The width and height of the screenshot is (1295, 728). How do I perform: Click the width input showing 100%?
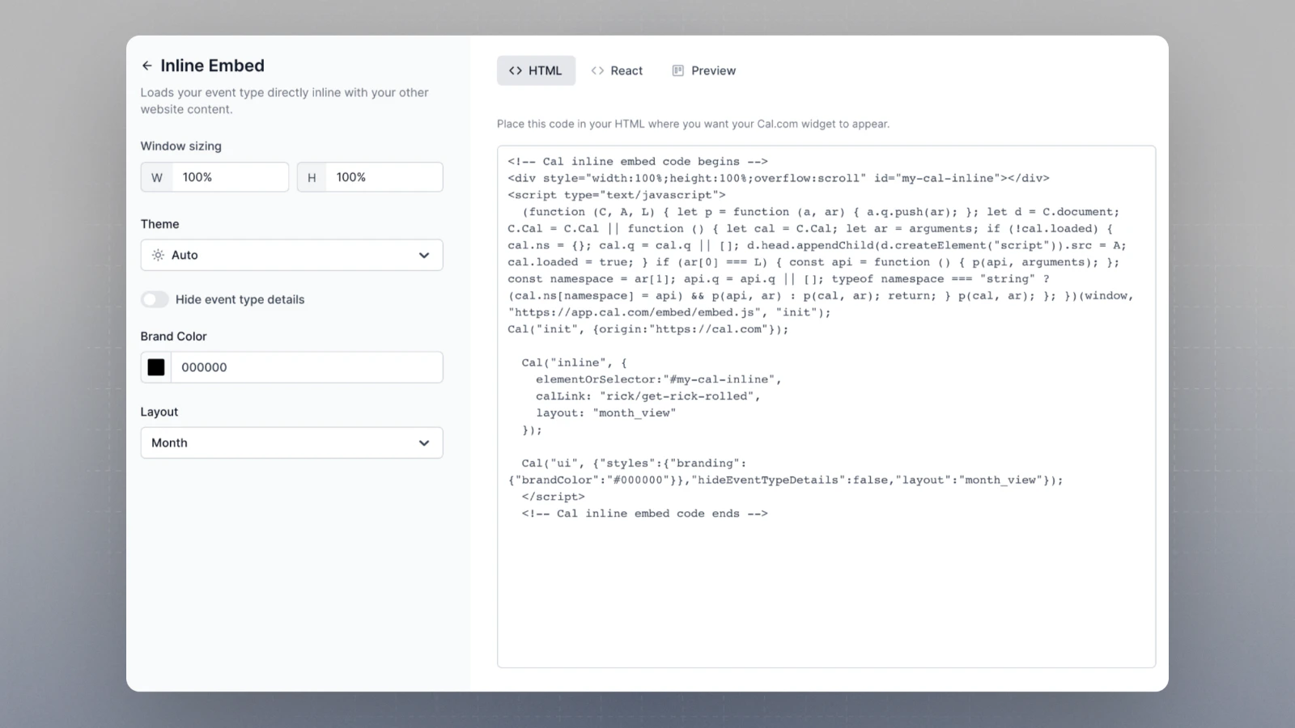point(231,176)
